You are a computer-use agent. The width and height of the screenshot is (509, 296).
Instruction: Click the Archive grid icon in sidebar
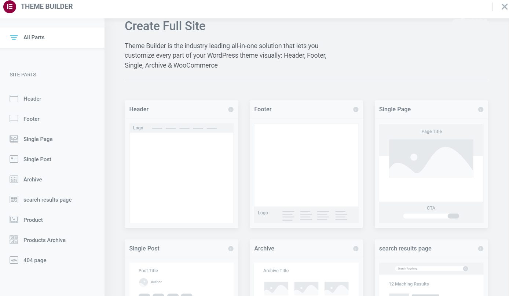click(14, 179)
